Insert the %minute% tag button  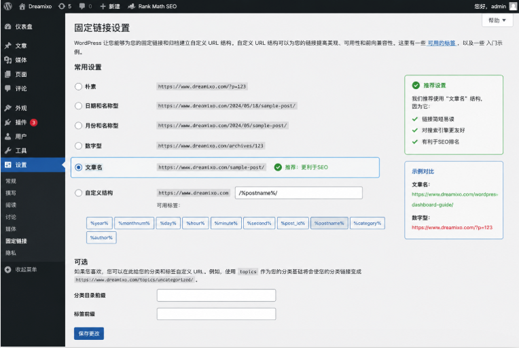[x=226, y=223]
